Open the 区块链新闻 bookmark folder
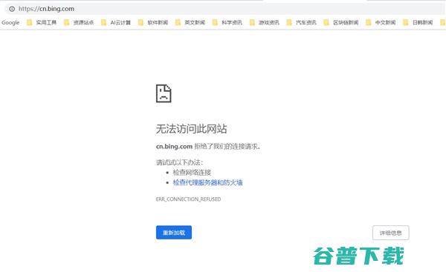 pos(341,22)
